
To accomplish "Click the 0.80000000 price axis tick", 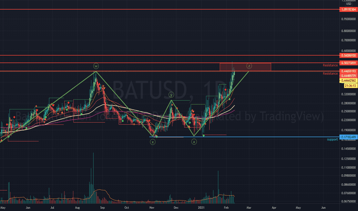I will (x=349, y=31).
